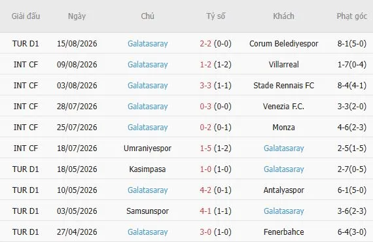Select Samsunspor home team name
The height and width of the screenshot is (242, 373).
(x=147, y=211)
